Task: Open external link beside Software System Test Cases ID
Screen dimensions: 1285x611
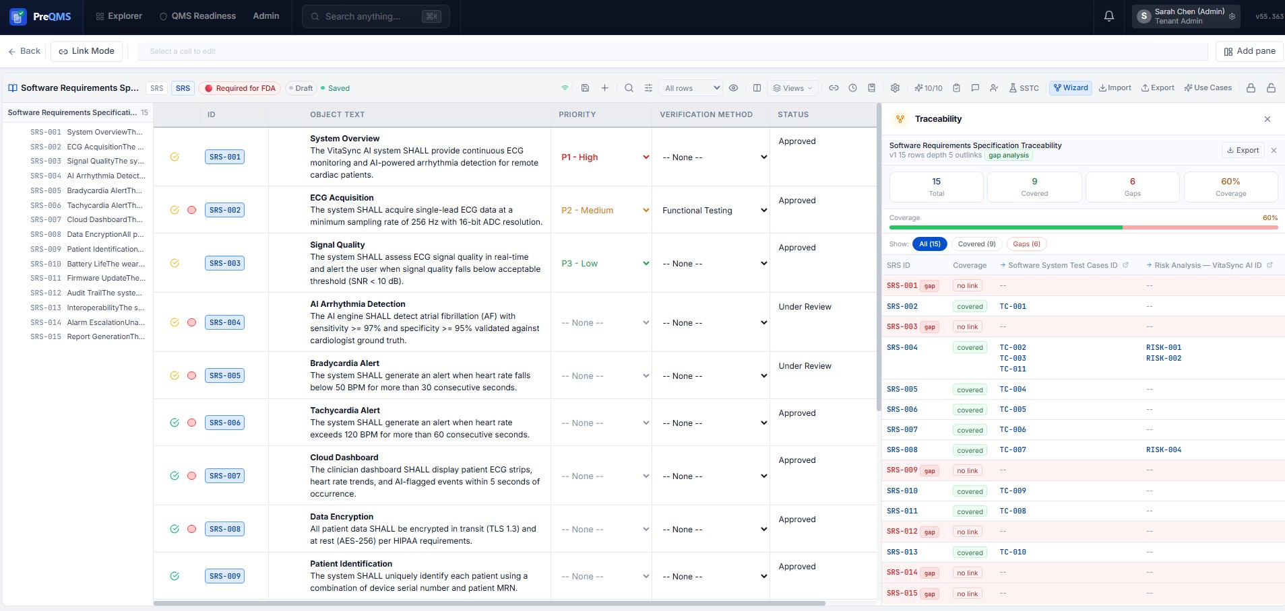Action: (1125, 265)
